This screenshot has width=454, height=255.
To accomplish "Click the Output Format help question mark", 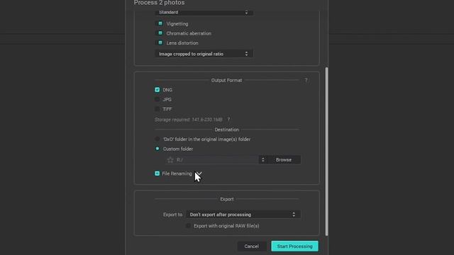I will click(x=306, y=80).
